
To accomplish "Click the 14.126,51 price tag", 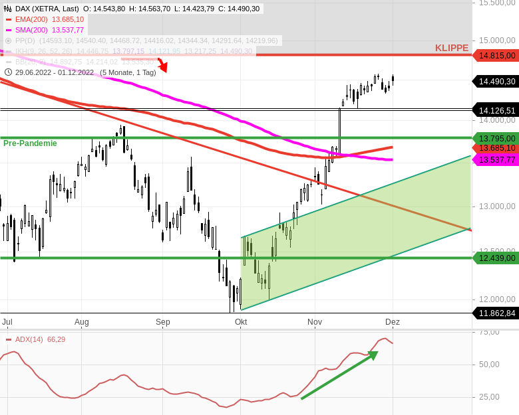I will pyautogui.click(x=496, y=110).
